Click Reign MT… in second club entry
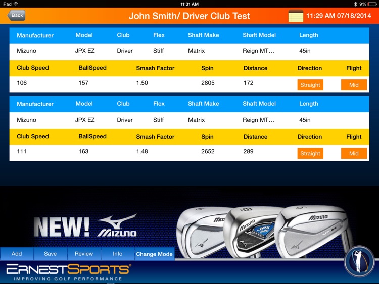Screen dimensions: 379x284 coord(258,120)
